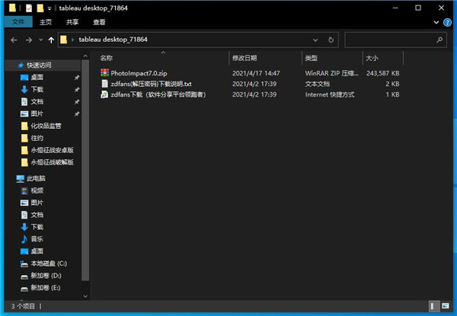
Task: Open address bar history dropdown
Action: 315,40
